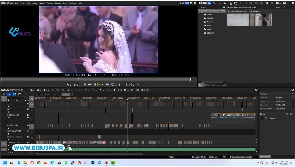Toggle the sync-lock on track 7 V
Image resolution: width=295 pixels, height=167 pixels.
32,105
